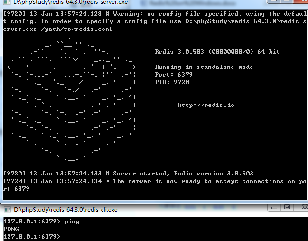Click the 'Running in standalone mode' text
308x241 pixels.
tap(204, 67)
